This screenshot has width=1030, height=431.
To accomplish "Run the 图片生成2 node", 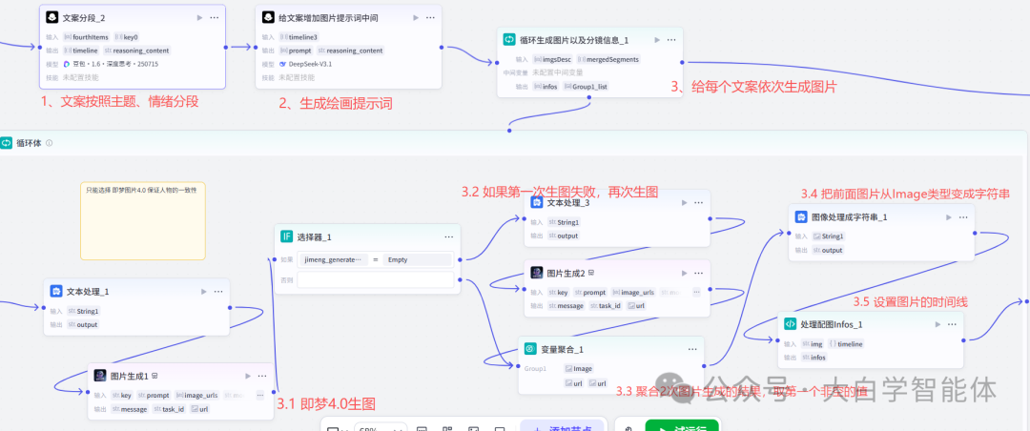I will point(684,273).
